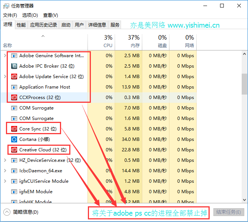Maximize the Task Manager window
This screenshot has width=248, height=222.
point(222,6)
